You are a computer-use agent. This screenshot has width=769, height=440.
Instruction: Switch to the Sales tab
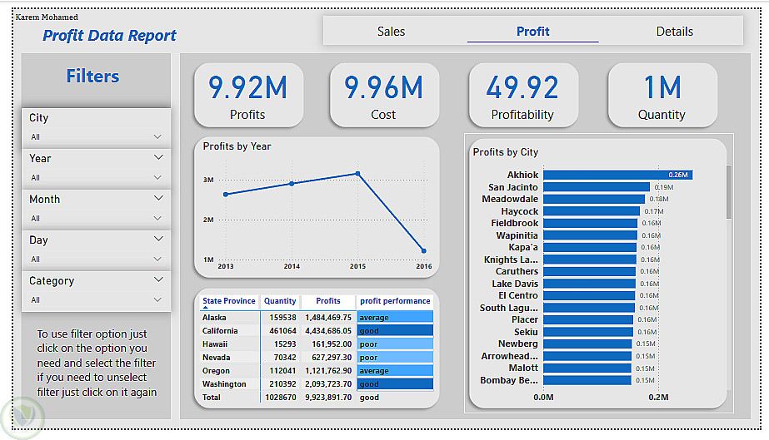391,32
